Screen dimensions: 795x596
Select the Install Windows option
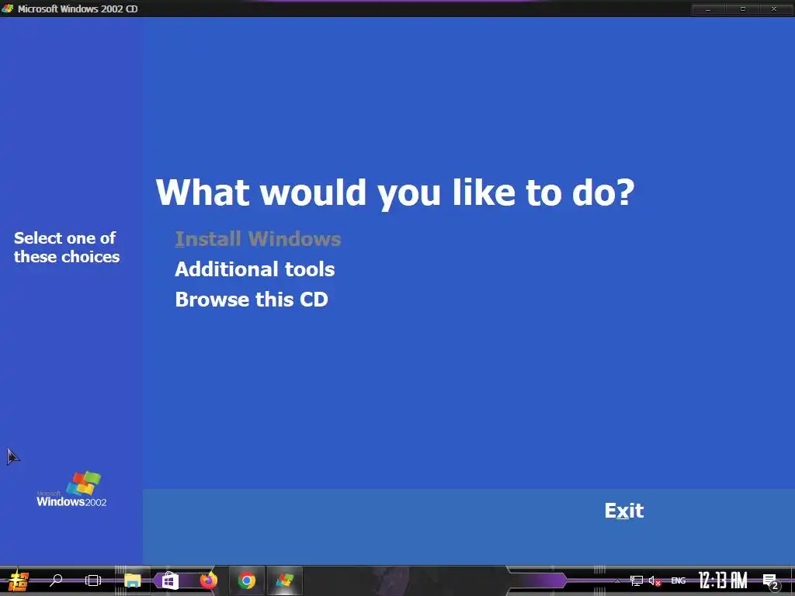click(x=258, y=239)
